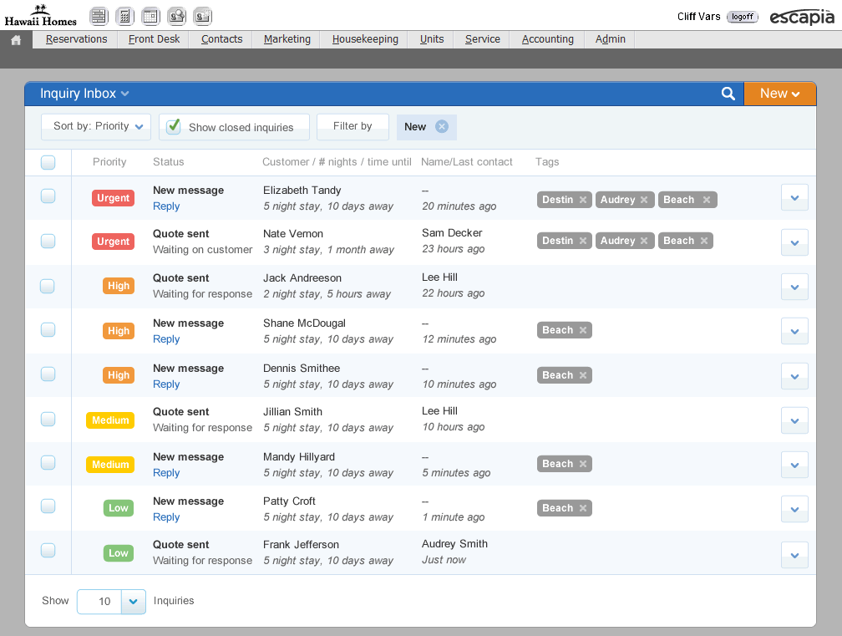Click the logoff button
842x636 pixels.
point(742,17)
